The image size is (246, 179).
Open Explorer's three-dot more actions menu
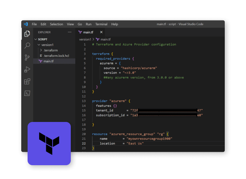[69, 32]
